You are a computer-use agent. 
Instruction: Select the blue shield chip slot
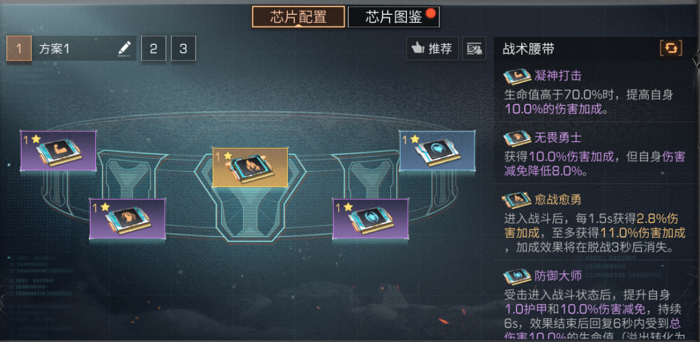coord(437,151)
